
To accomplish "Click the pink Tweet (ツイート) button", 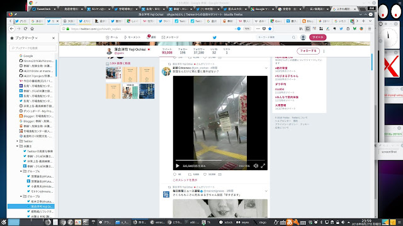I will 317,38.
